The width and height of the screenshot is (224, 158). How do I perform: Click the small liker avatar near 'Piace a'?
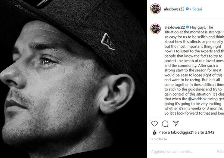[154, 132]
